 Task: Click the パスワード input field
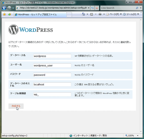click(52, 75)
